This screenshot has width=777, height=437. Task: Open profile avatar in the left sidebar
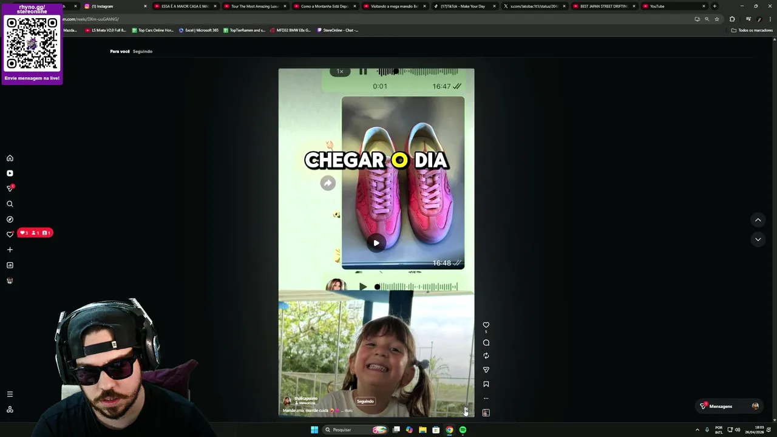(x=10, y=280)
